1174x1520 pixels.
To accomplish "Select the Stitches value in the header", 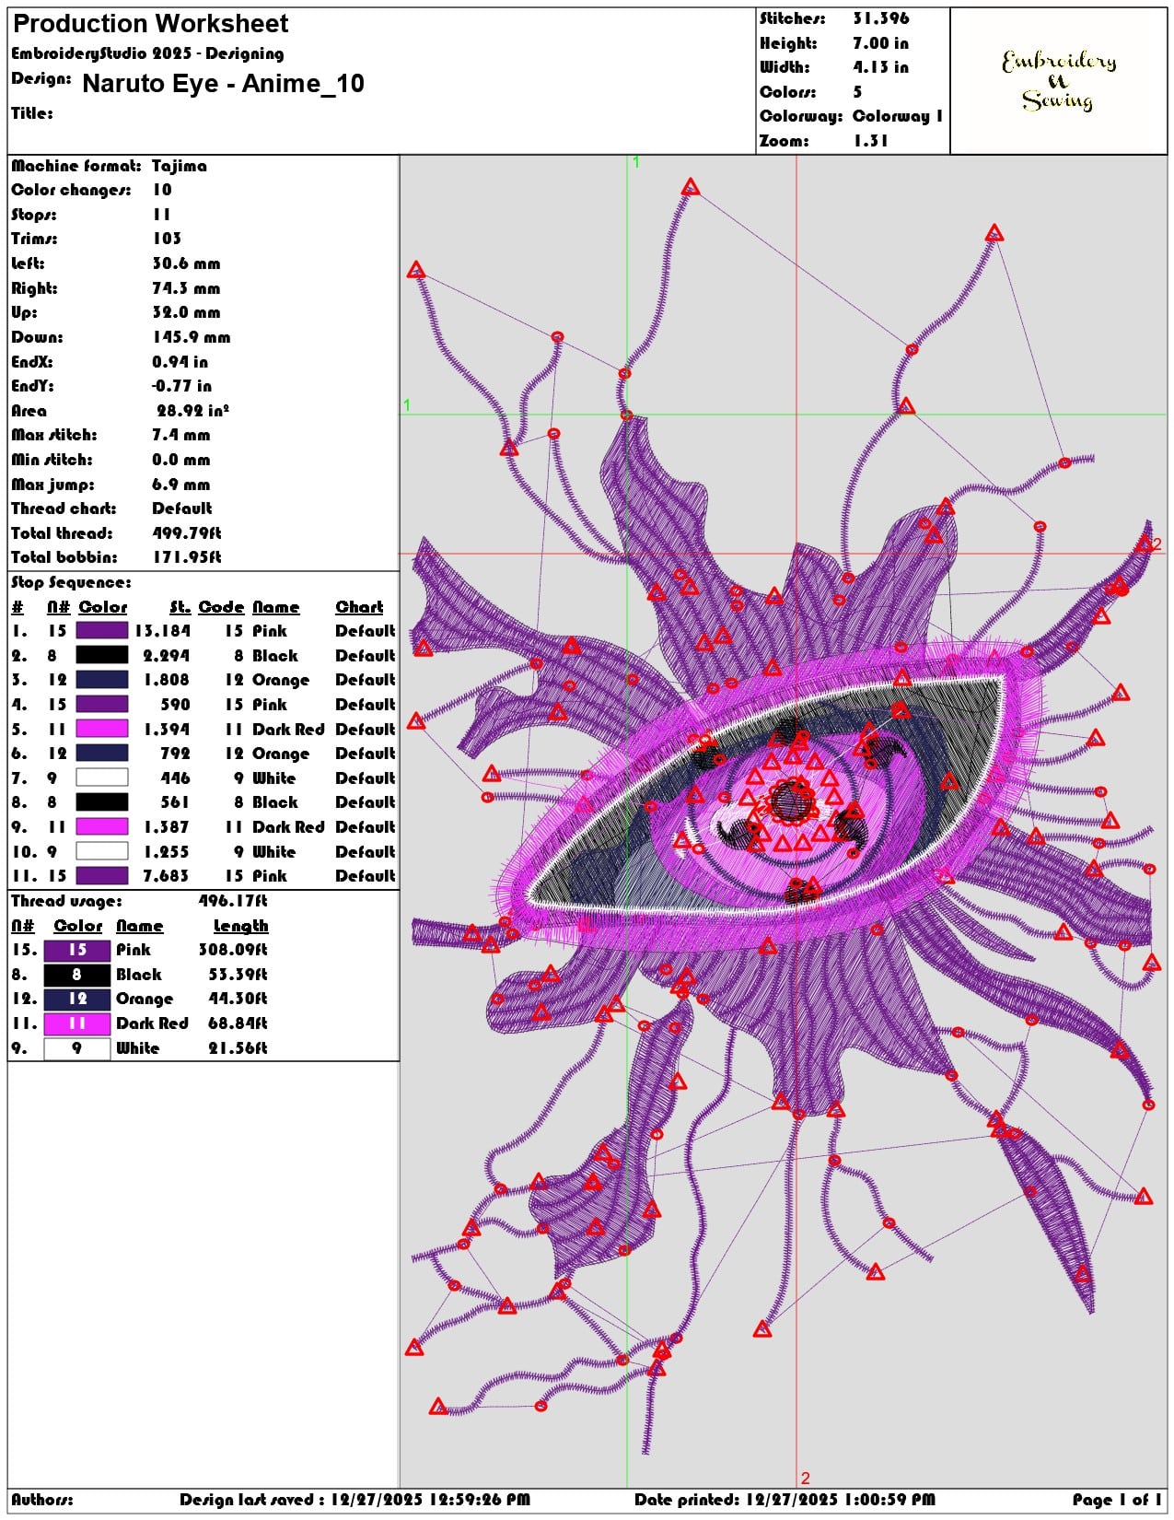I will pos(880,18).
